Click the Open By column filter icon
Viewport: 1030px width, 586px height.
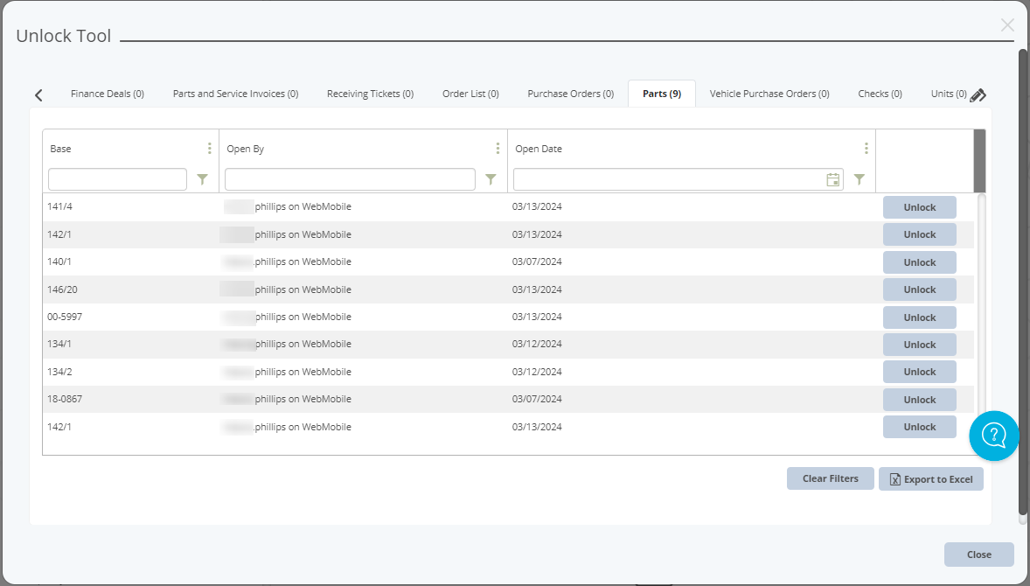(491, 179)
